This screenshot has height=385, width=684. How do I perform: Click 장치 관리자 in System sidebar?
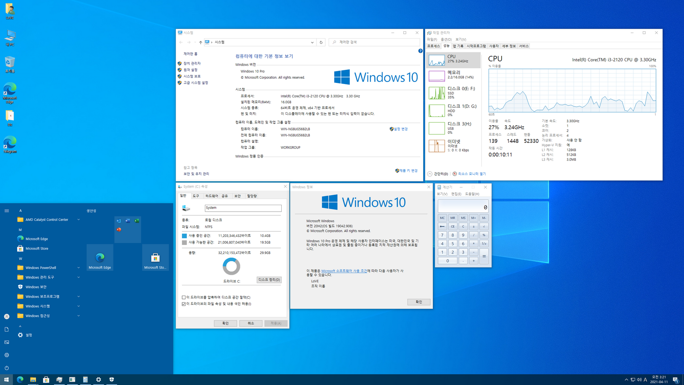(x=192, y=63)
